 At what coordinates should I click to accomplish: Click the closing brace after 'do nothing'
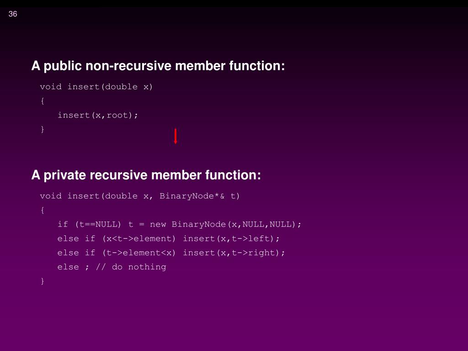pyautogui.click(x=43, y=281)
